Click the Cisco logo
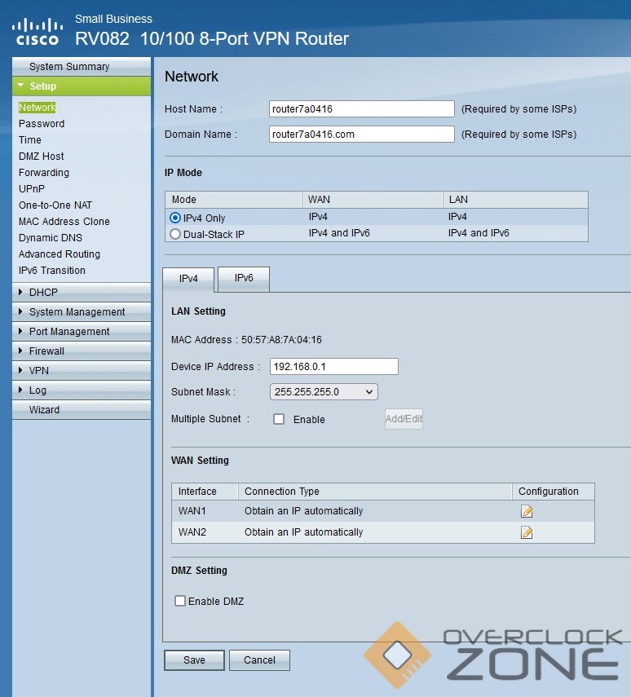Viewport: 631px width, 697px height. (38, 32)
